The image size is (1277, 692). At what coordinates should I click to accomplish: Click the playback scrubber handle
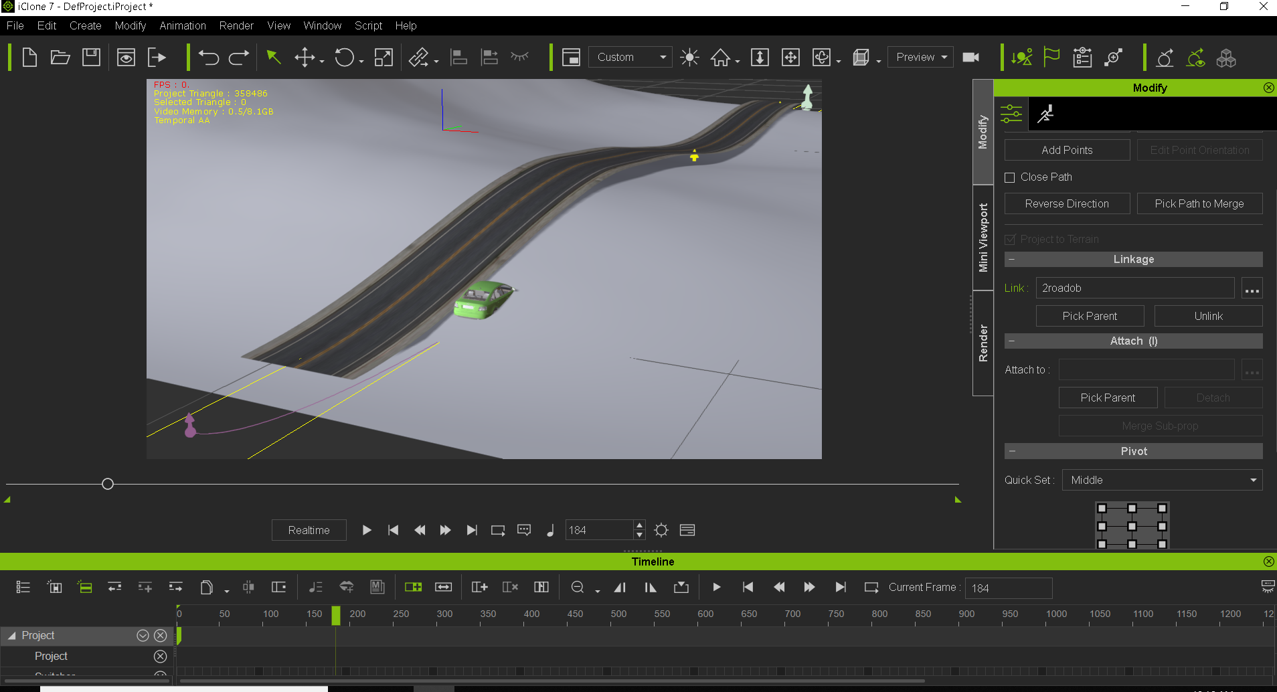point(108,484)
